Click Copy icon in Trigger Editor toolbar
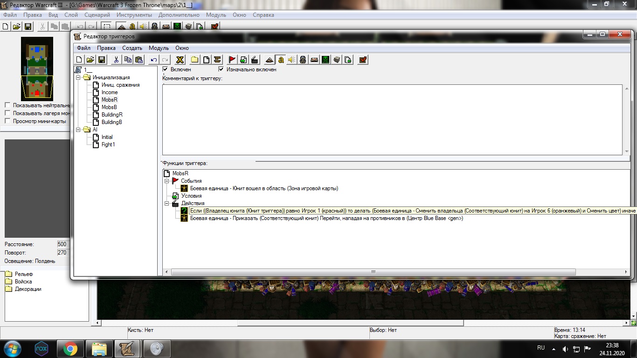 pyautogui.click(x=127, y=60)
